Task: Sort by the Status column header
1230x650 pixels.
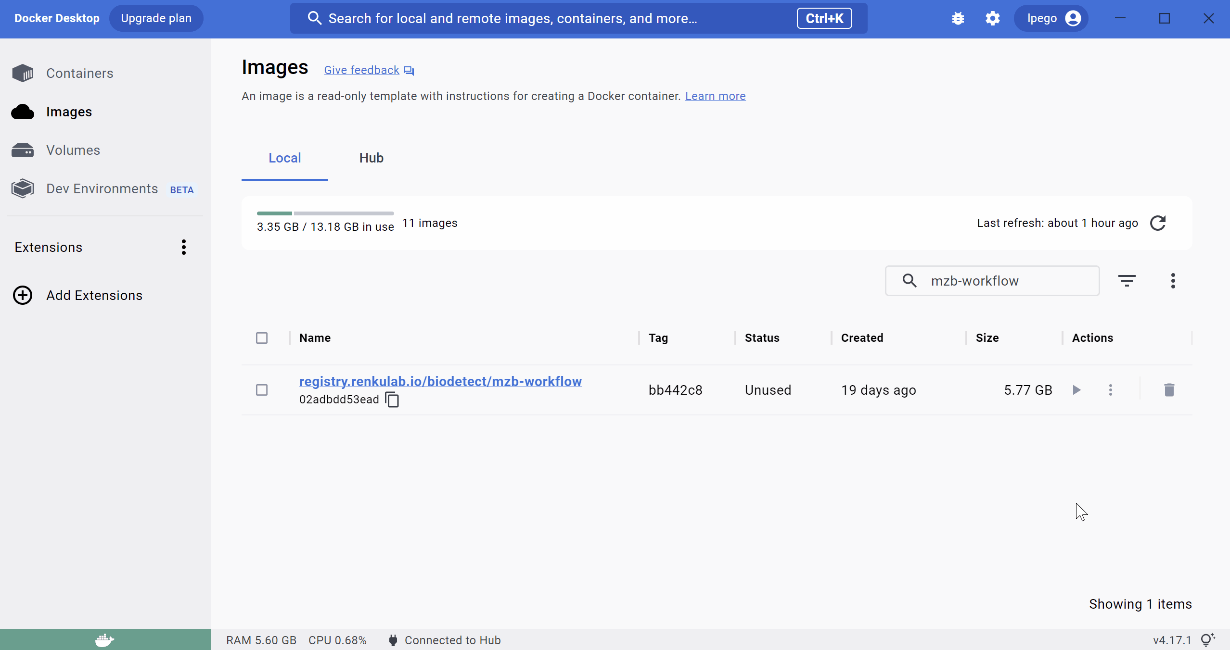Action: (x=762, y=338)
